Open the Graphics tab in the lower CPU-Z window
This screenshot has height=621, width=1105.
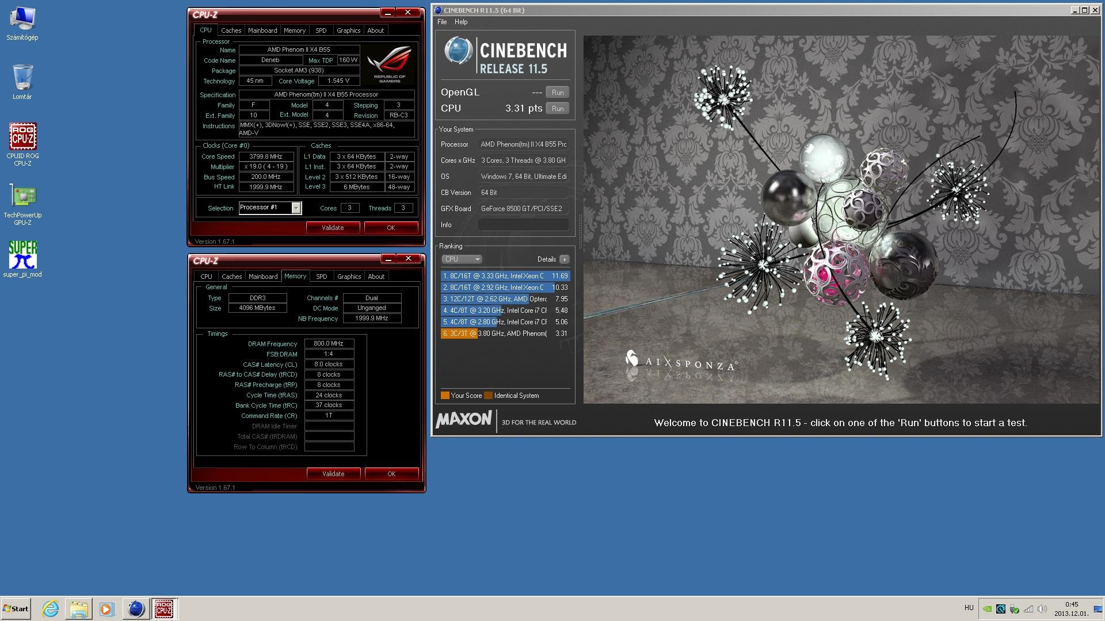point(349,277)
